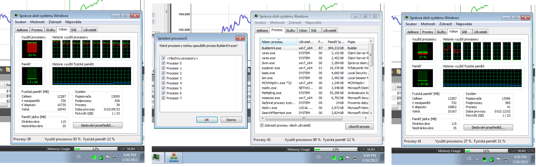Click OK in Spřažení procesorů dialog

tap(207, 120)
